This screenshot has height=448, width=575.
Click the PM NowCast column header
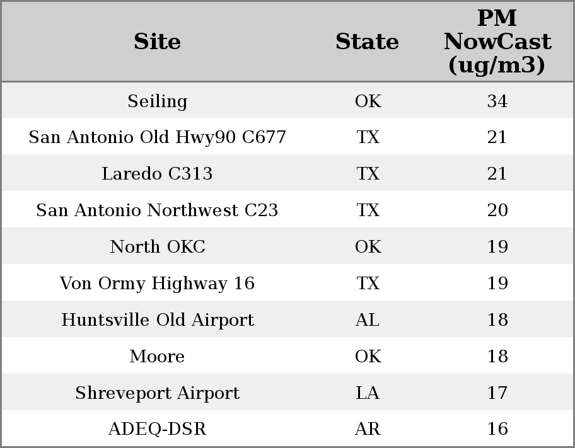497,42
